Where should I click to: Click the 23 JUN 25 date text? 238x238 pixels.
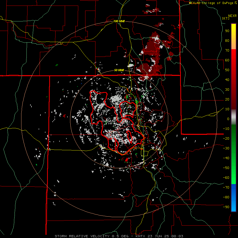click(x=158, y=236)
